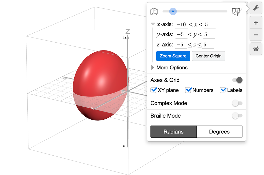This screenshot has width=264, height=175.
Task: Reset view with the home icon
Action: tap(256, 49)
